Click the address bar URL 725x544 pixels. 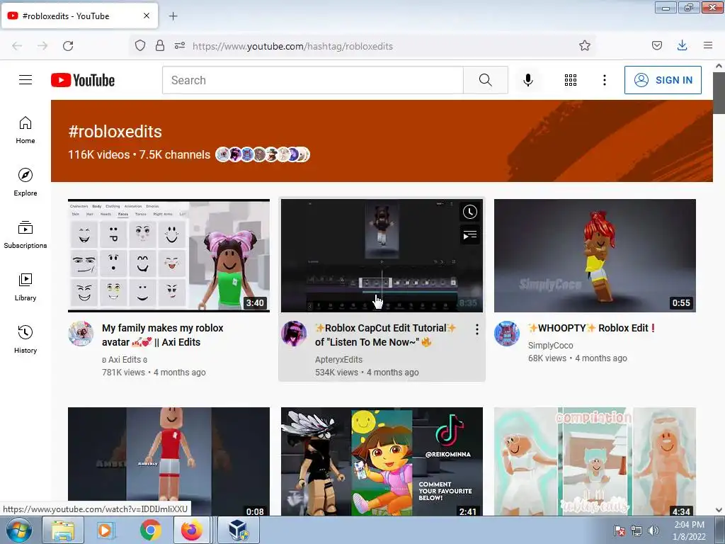click(x=292, y=46)
